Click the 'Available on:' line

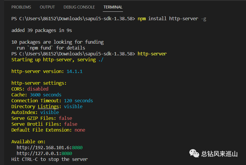28,142
